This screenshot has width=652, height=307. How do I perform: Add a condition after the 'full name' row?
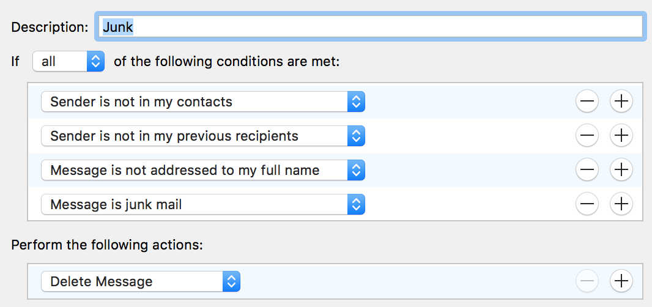(x=621, y=170)
